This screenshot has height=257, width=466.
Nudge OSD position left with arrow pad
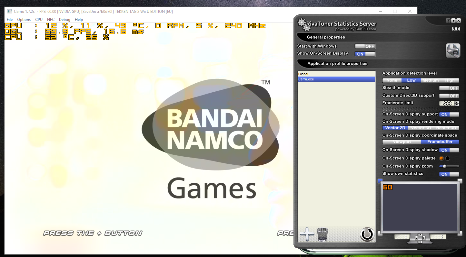[416, 238]
